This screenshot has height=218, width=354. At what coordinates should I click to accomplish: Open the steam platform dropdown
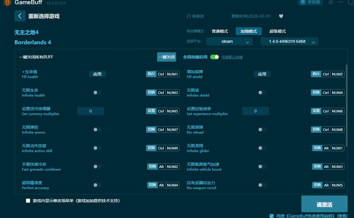pyautogui.click(x=229, y=41)
